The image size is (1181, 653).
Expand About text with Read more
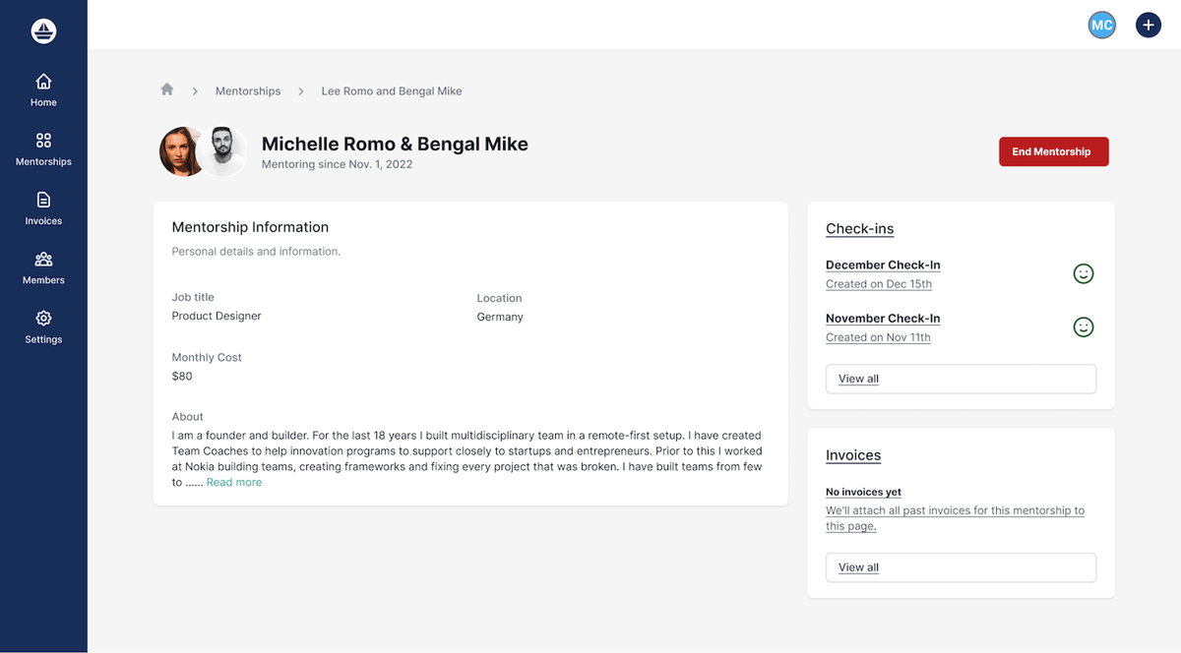[x=234, y=483]
